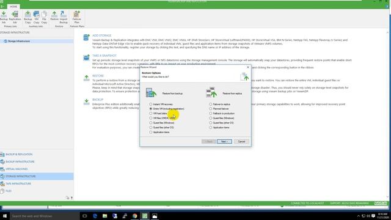Select the Planned failover radio button

coord(211,109)
